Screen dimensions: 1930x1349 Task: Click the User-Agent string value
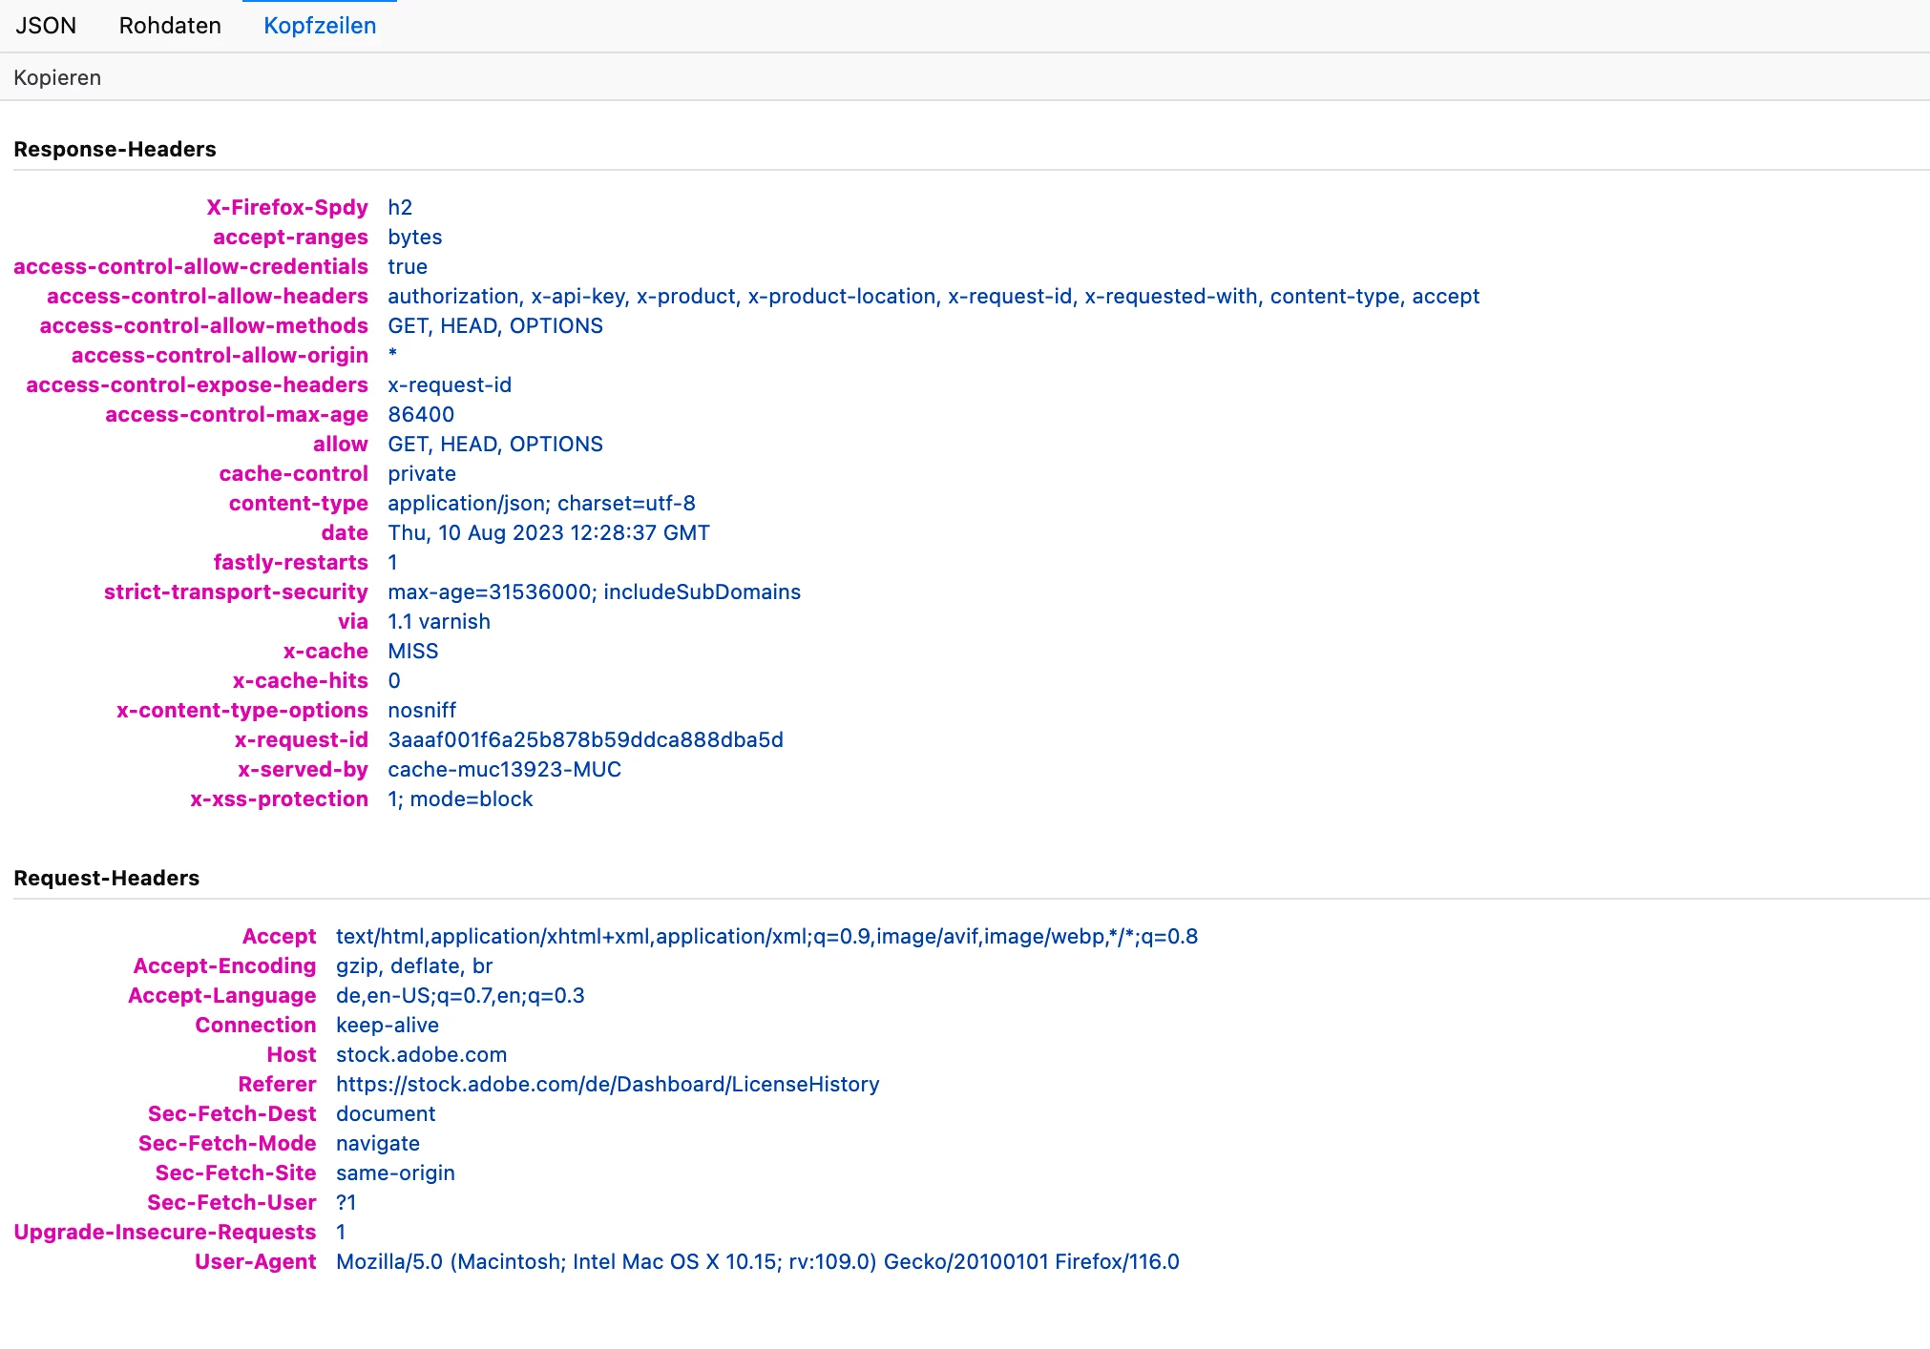757,1261
